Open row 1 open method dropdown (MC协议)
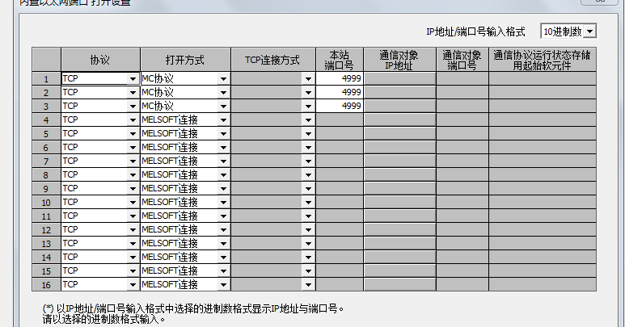 coord(222,79)
